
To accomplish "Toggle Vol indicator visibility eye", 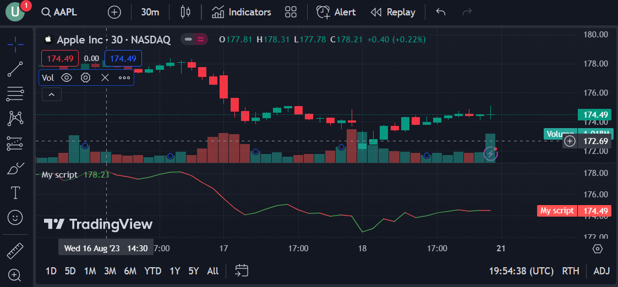I will (67, 78).
